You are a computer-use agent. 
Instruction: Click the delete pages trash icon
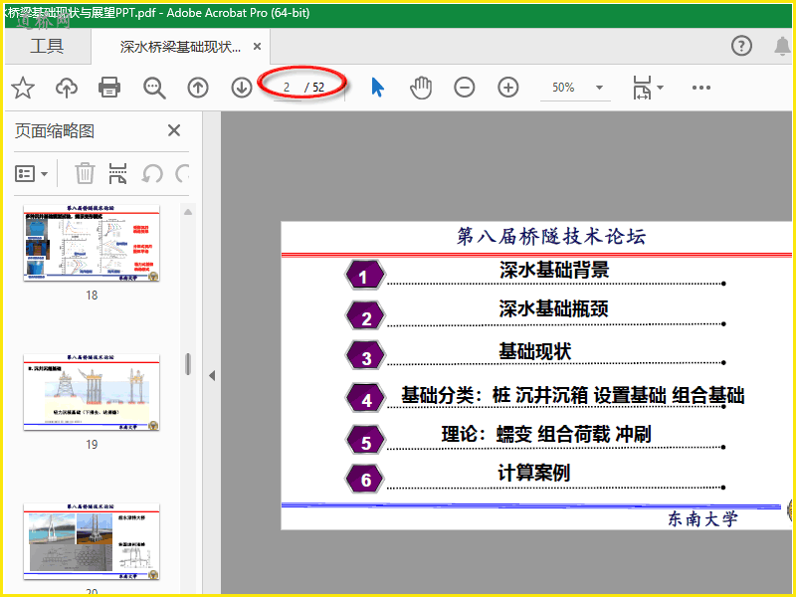(85, 173)
